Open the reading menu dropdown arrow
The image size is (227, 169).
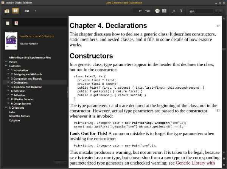pos(35,11)
